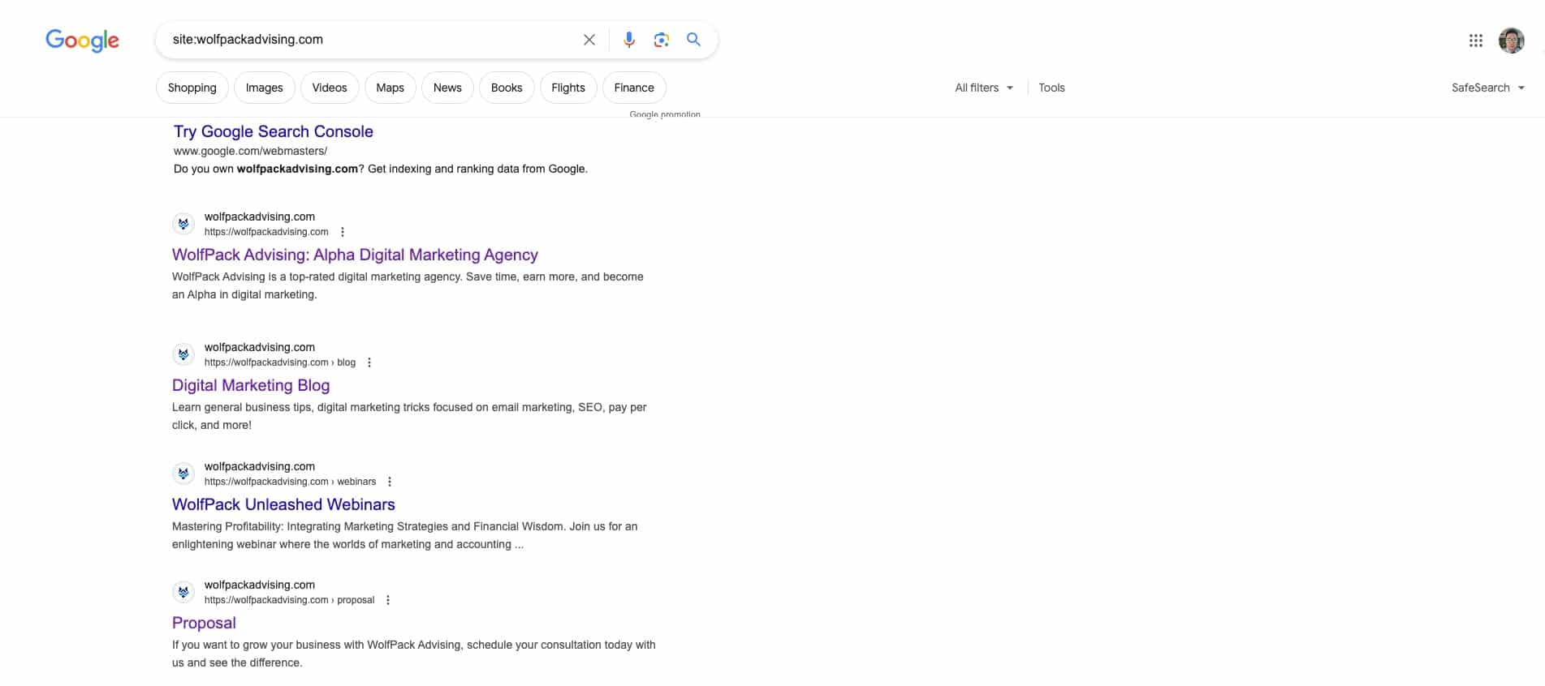Switch to the Videos filter tab
Viewport: 1545px width, 686px height.
pos(330,88)
